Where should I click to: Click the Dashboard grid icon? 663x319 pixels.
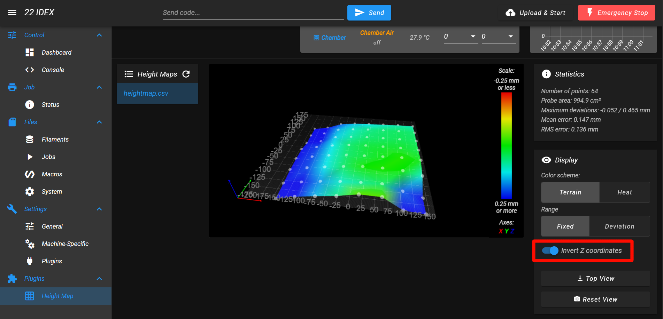click(30, 53)
